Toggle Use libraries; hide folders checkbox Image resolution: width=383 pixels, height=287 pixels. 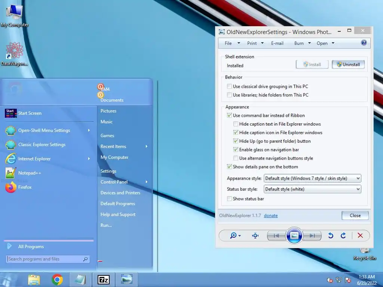coord(229,95)
